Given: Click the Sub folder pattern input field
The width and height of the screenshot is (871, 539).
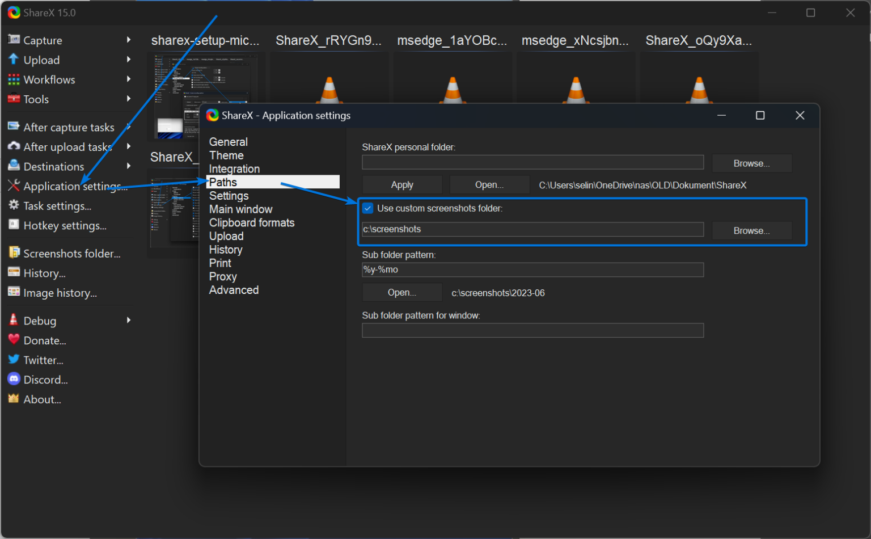Looking at the screenshot, I should tap(532, 269).
